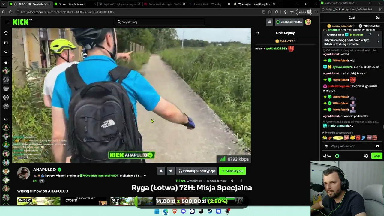The width and height of the screenshot is (384, 216).
Task: Open a new browser tab
Action: coord(281,4)
